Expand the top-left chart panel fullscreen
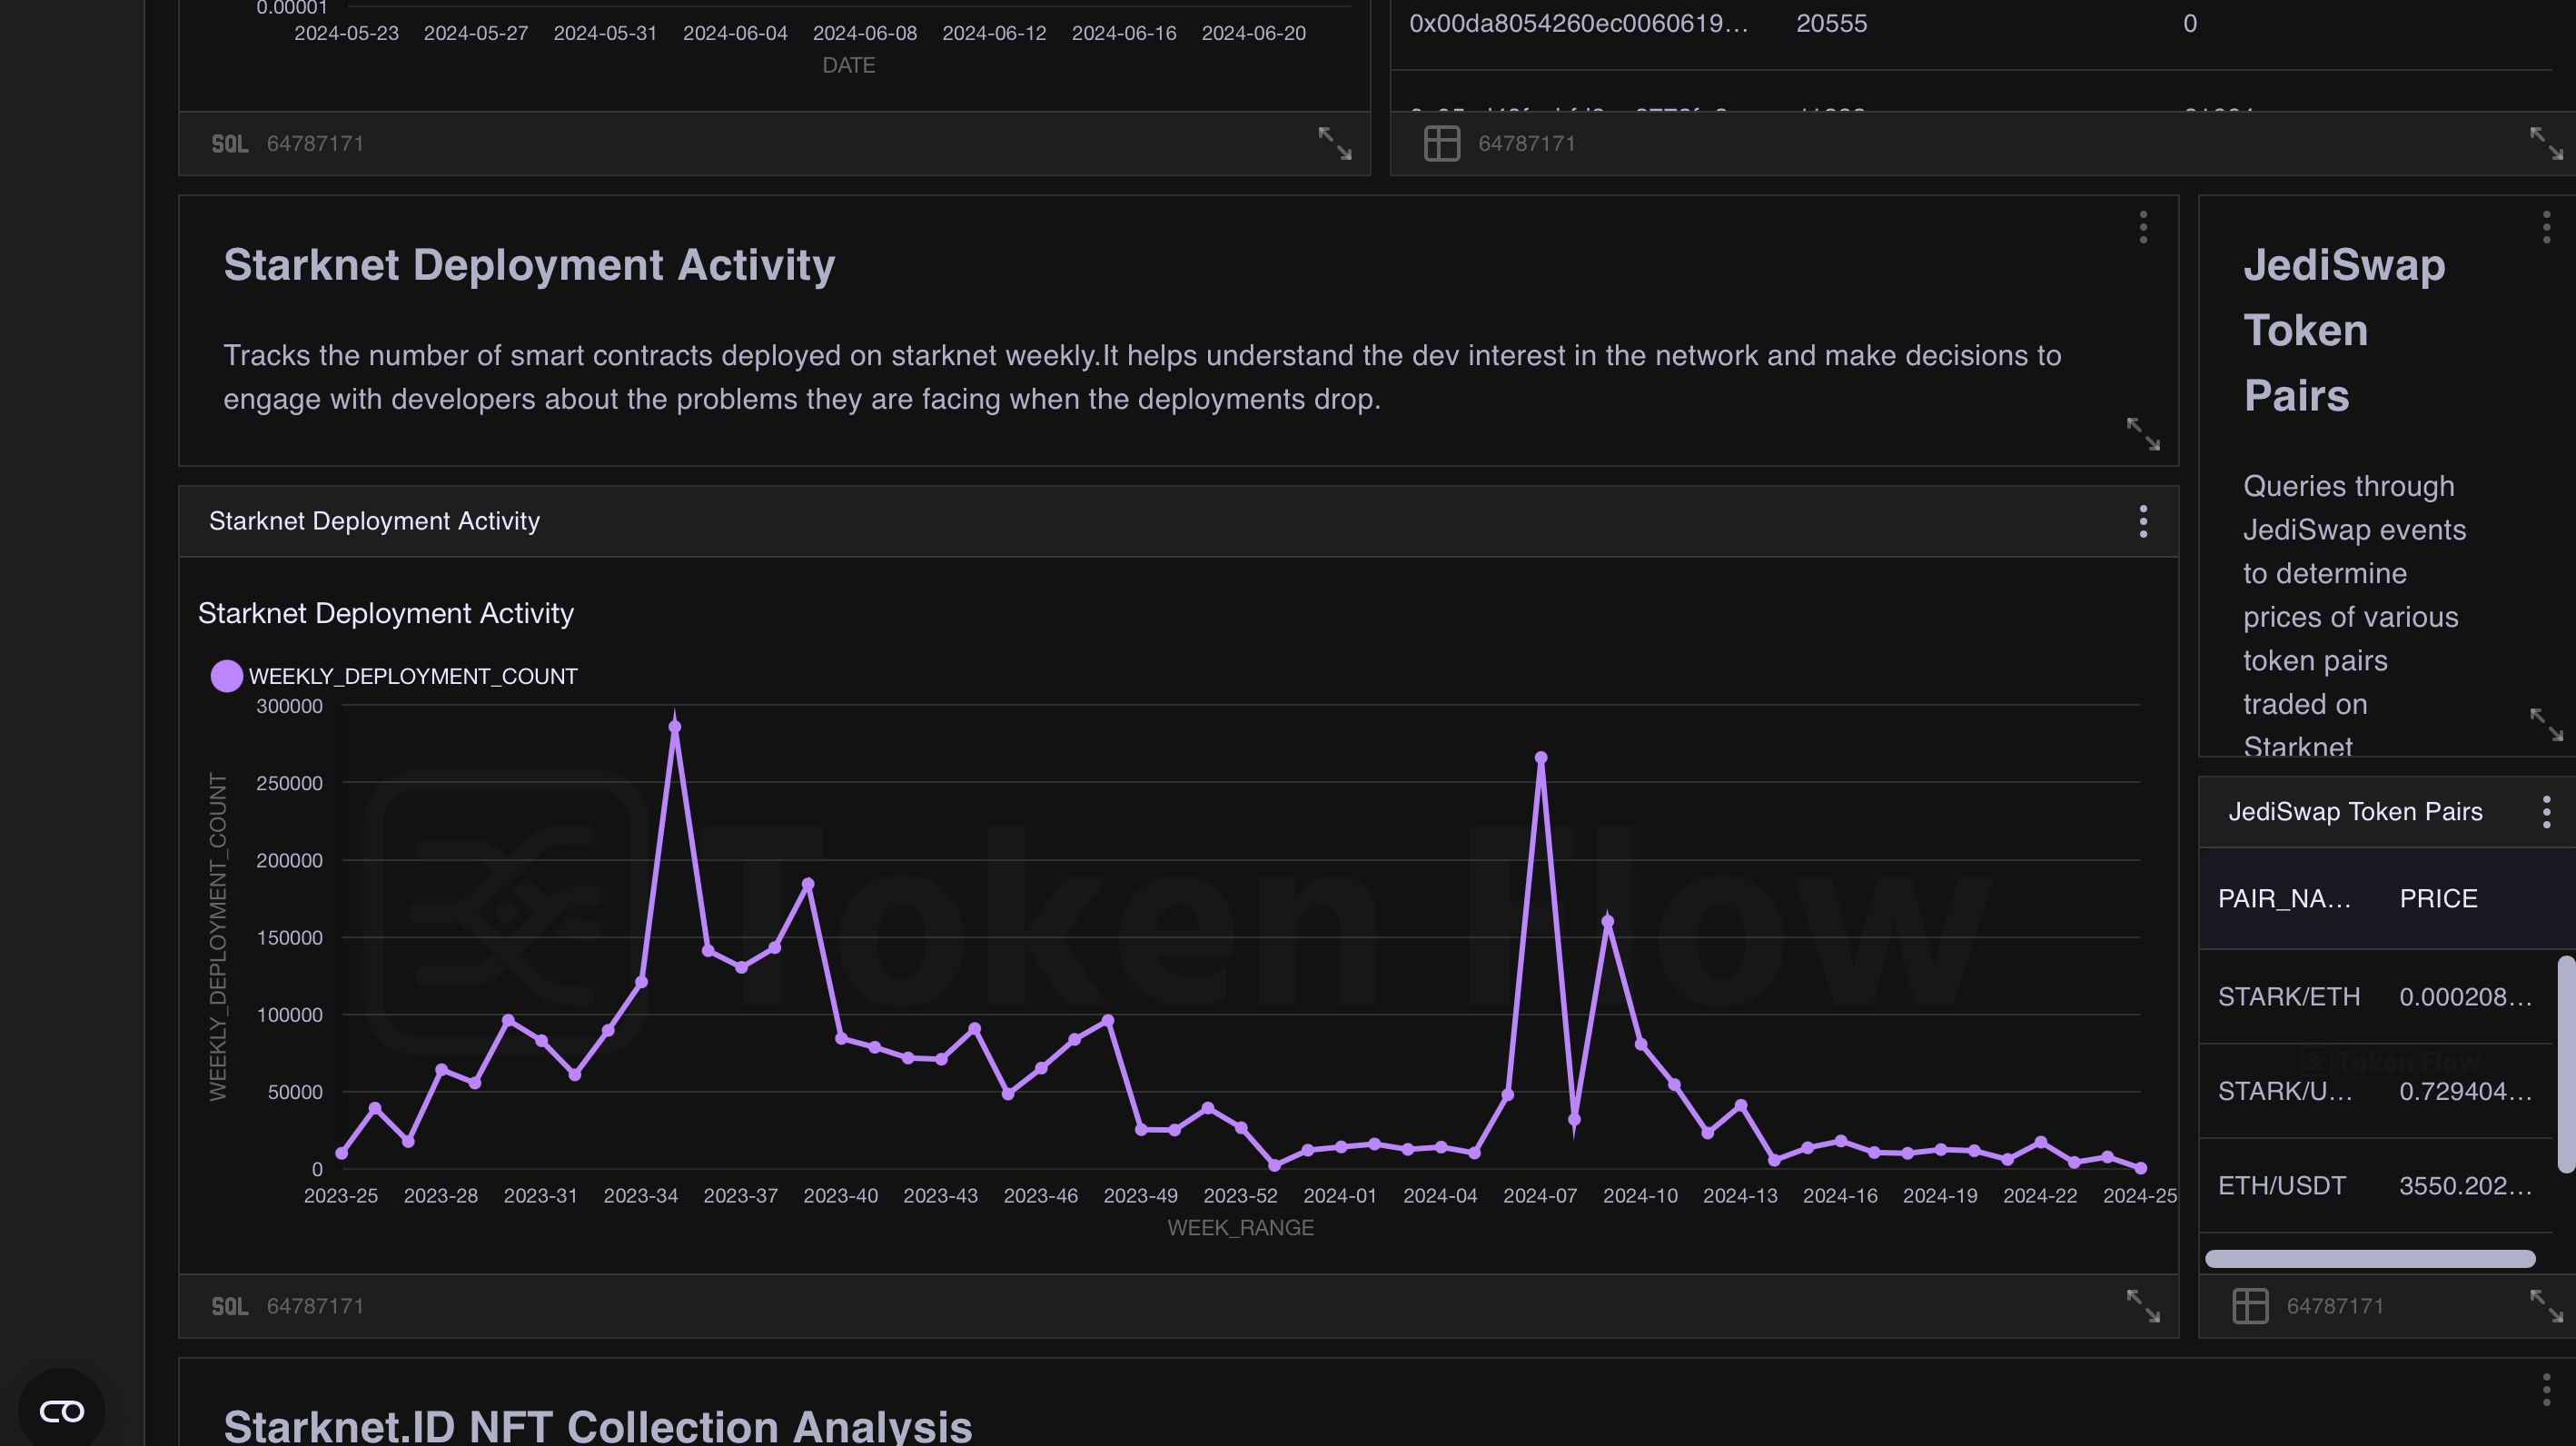 point(1334,143)
